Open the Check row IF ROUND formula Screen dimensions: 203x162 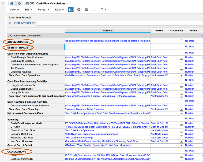(x=108, y=155)
